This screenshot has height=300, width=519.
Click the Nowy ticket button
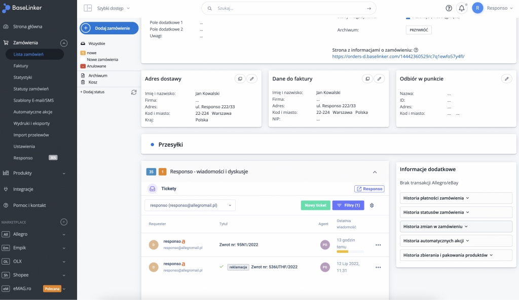tap(315, 205)
